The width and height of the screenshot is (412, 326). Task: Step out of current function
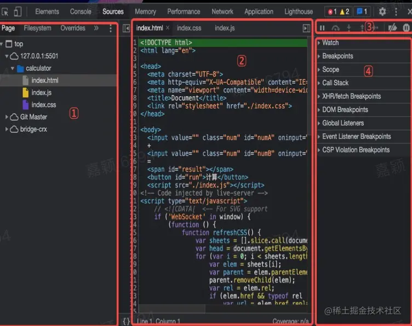362,28
